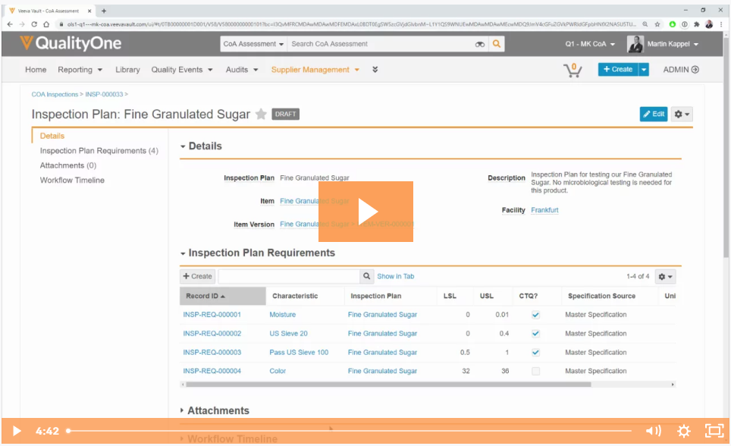
Task: Toggle CTQ checkbox for Moisture row
Action: point(535,315)
